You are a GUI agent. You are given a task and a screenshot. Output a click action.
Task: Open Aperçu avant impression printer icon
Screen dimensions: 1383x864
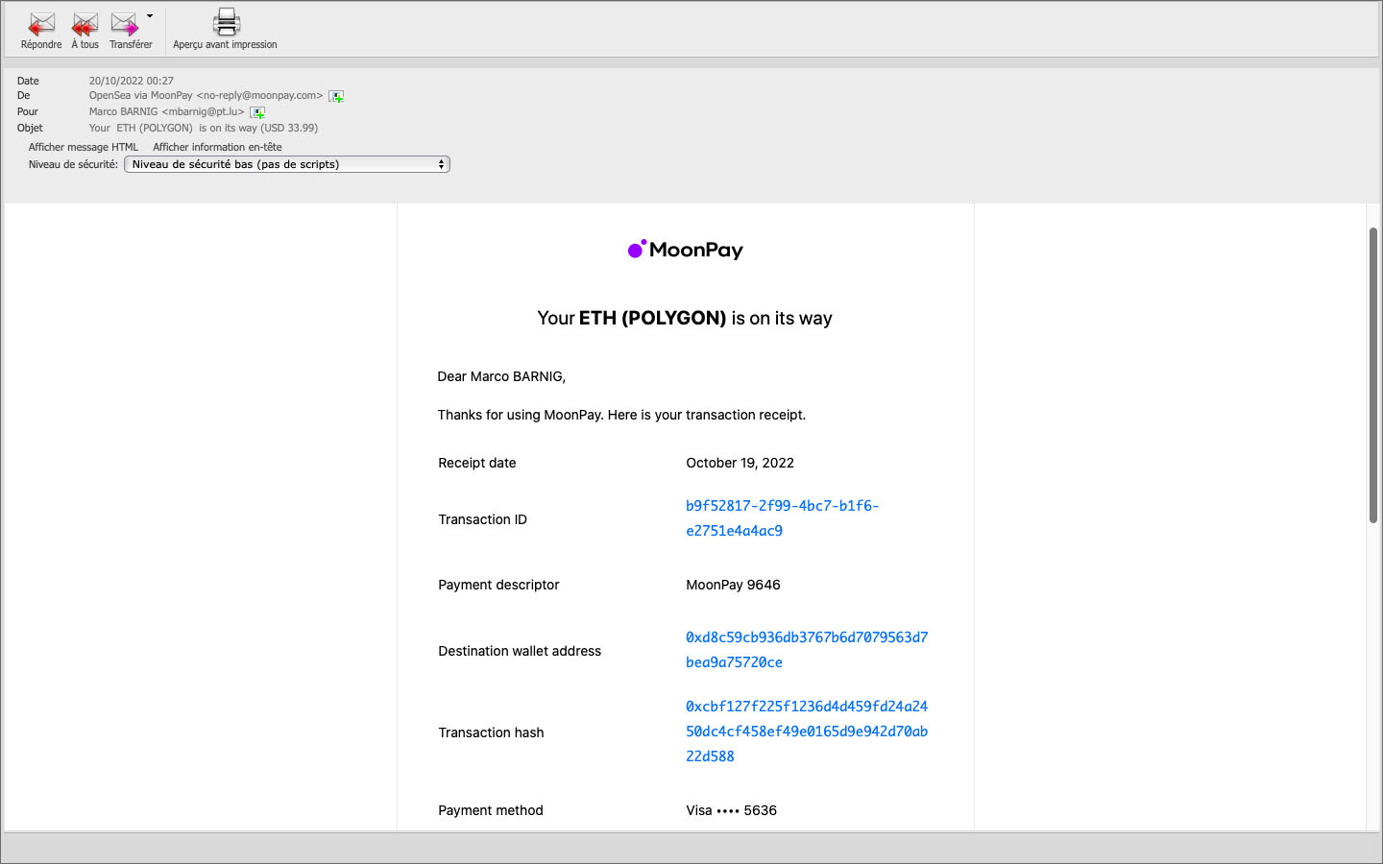(x=226, y=21)
